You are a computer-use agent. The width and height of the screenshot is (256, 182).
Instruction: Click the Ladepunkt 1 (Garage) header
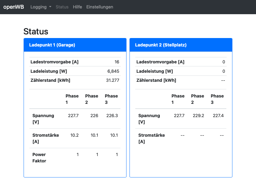[x=52, y=45]
